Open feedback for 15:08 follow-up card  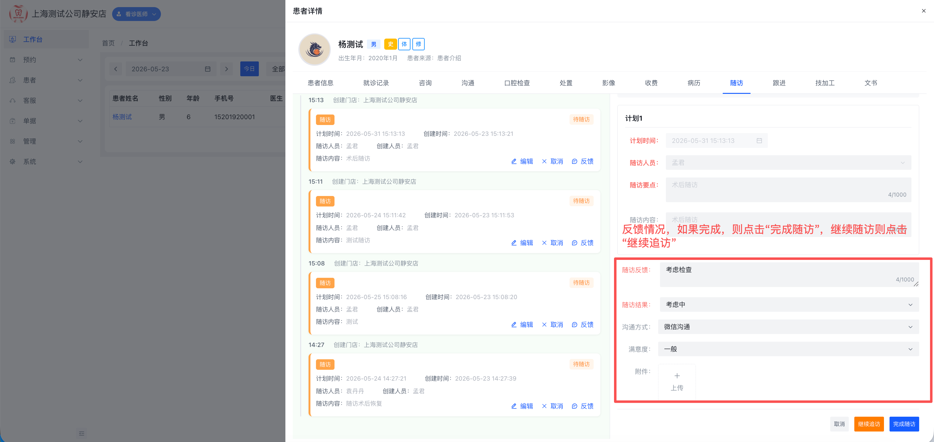coord(583,325)
